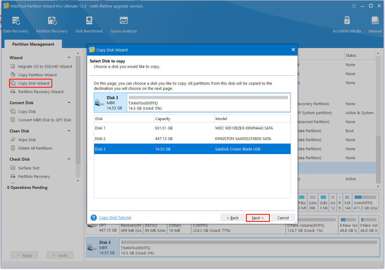Click Boot status cell in partition list
Viewport: 385px width, 270px height.
(x=350, y=131)
